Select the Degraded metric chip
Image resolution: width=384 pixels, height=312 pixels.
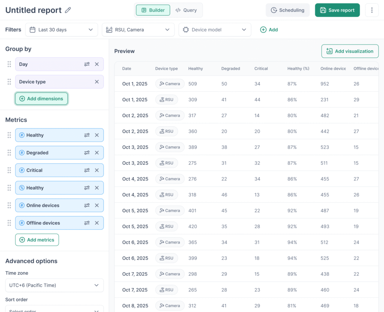tap(59, 152)
